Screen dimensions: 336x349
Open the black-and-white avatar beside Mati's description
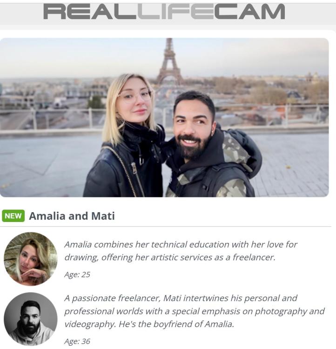(x=31, y=319)
